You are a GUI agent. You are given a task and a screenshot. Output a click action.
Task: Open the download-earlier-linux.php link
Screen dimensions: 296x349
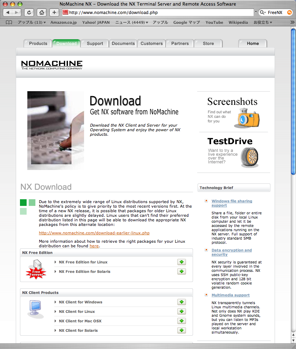(94, 233)
